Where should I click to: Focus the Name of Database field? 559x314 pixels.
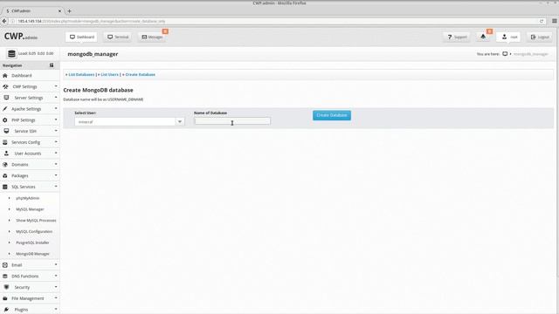pos(232,121)
